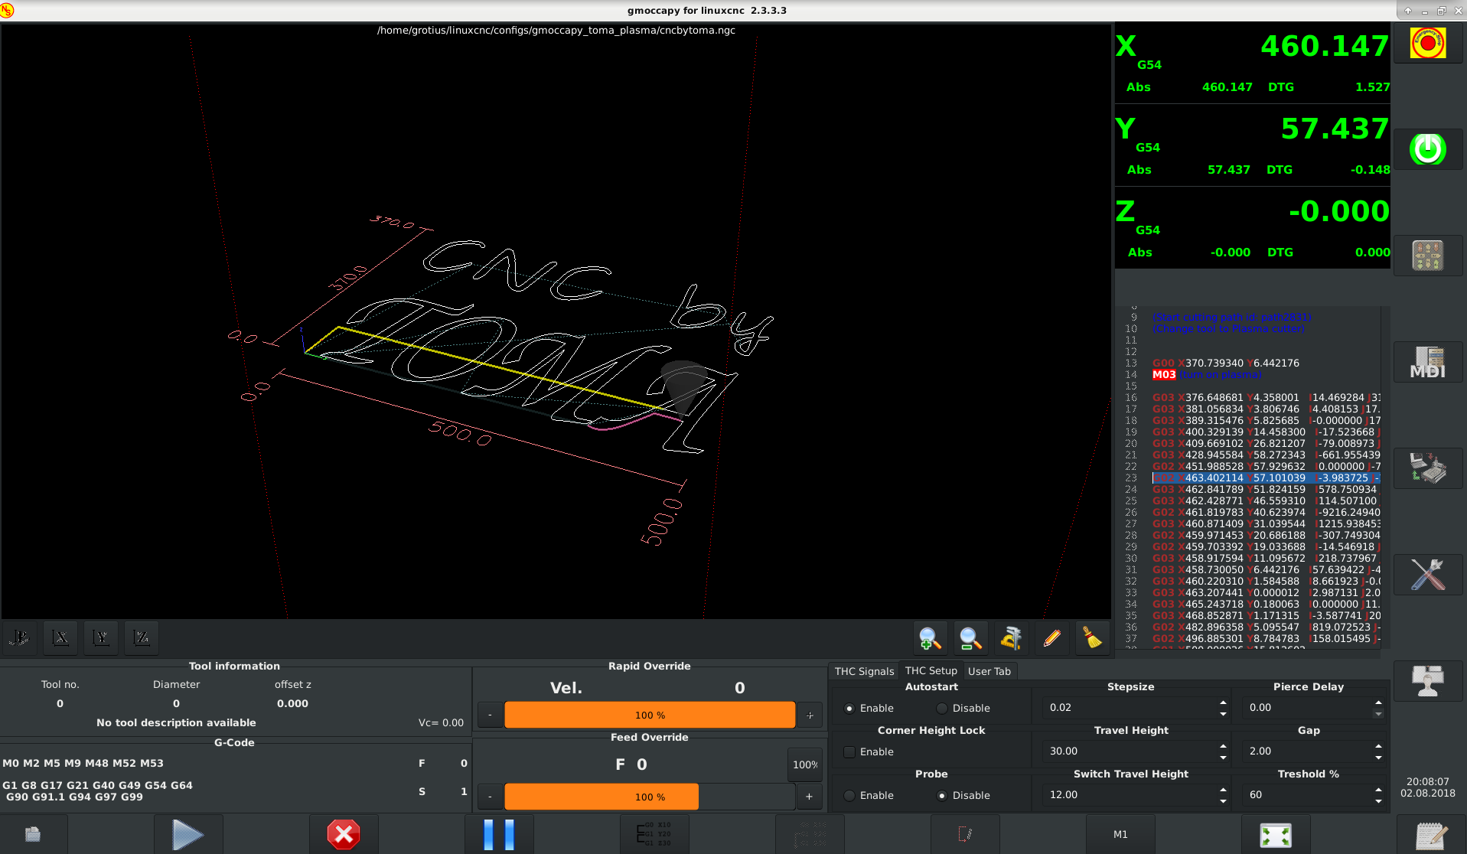The height and width of the screenshot is (854, 1467).
Task: Increase Feed Override with plus button
Action: [810, 797]
